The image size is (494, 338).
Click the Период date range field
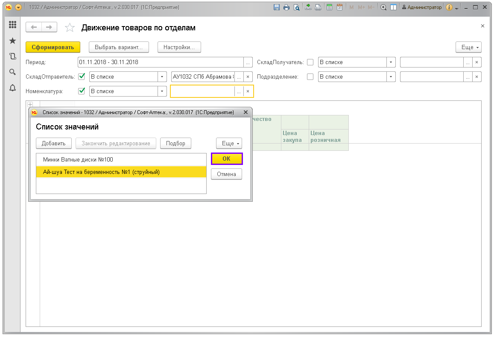161,62
